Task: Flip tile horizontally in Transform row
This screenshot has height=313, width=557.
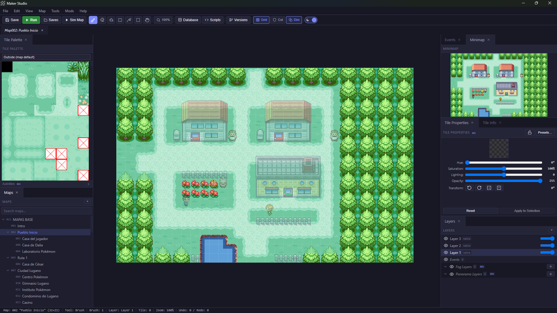Action: click(489, 188)
